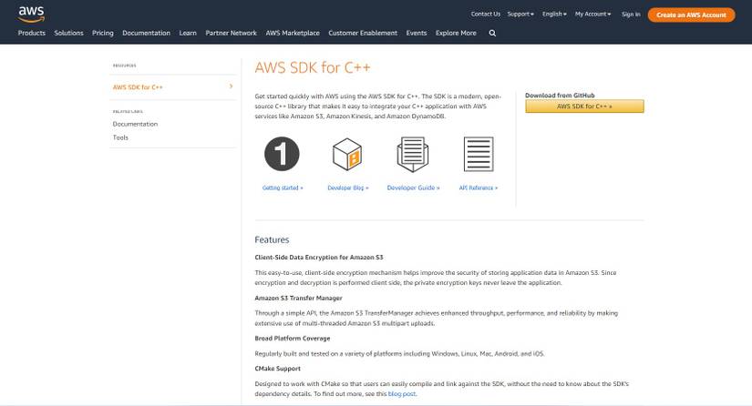
Task: Open sidebar Documentation link
Action: pyautogui.click(x=135, y=124)
